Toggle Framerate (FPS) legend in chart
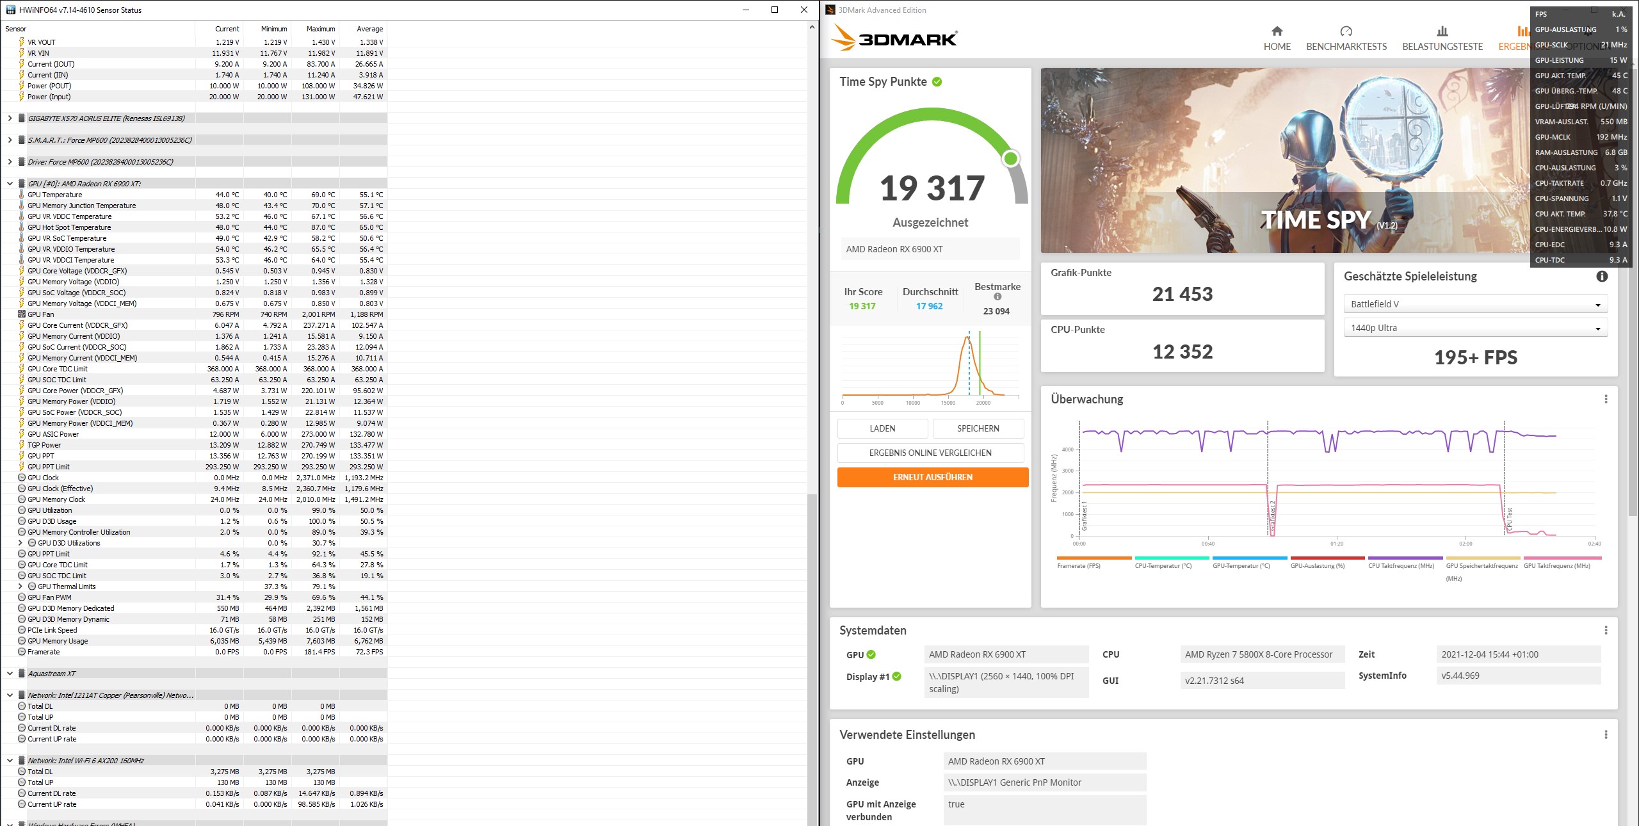Screen dimensions: 1639x826 click(1079, 565)
